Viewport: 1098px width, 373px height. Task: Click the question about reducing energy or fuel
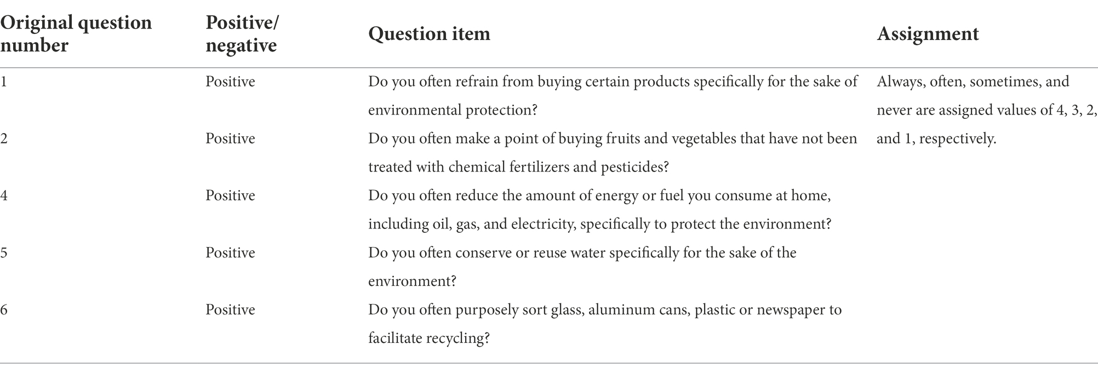coord(600,210)
